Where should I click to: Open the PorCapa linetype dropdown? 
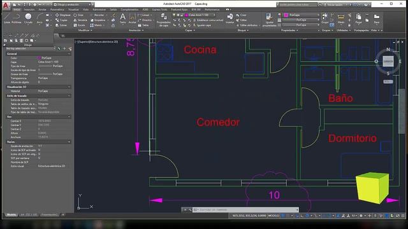point(302,25)
